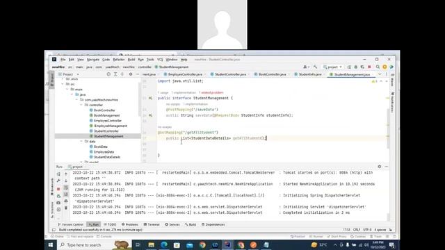Switch to BookController.java tab
445x250 pixels.
point(272,74)
